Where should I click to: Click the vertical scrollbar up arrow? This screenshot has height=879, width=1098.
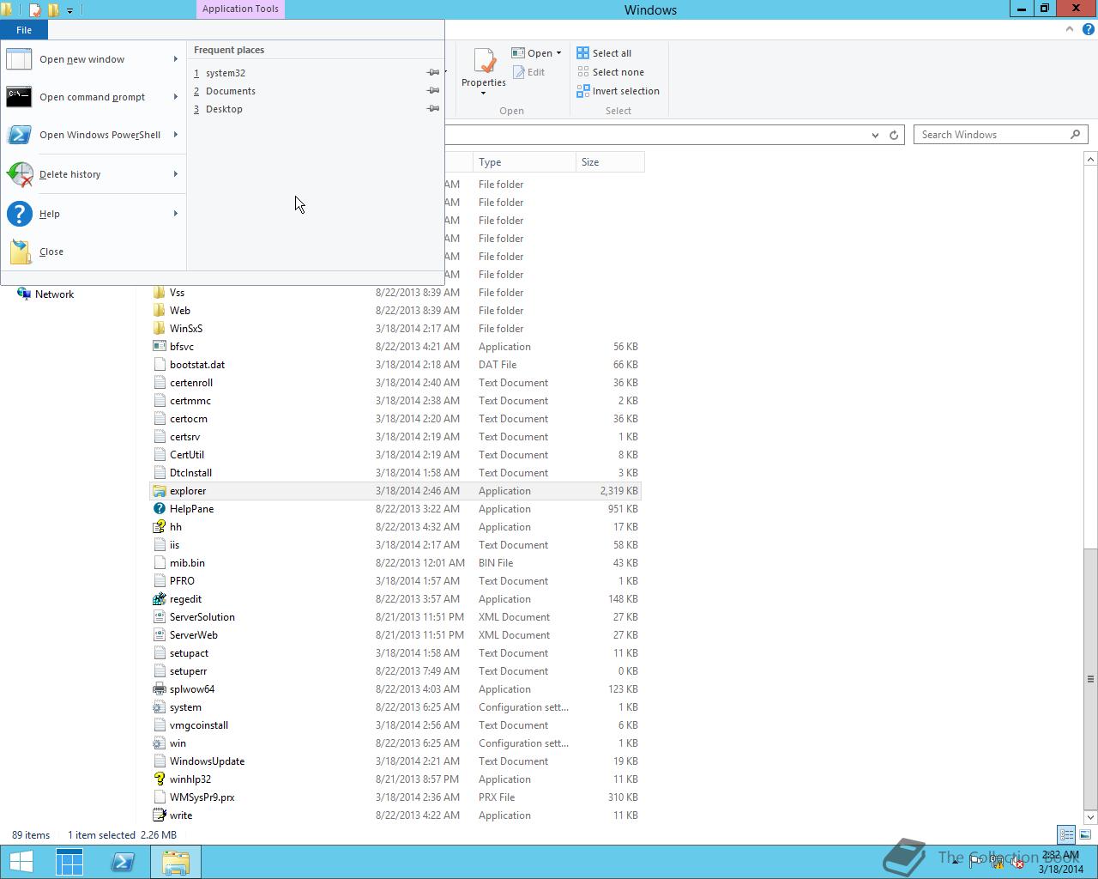(1090, 159)
